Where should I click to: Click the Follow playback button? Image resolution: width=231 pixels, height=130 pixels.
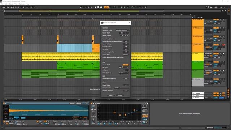coord(81,7)
